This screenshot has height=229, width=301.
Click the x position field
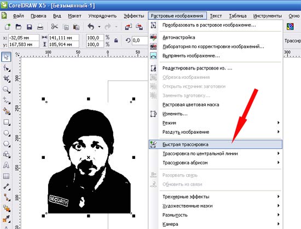point(24,38)
